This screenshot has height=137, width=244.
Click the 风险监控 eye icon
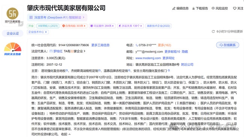point(213,8)
